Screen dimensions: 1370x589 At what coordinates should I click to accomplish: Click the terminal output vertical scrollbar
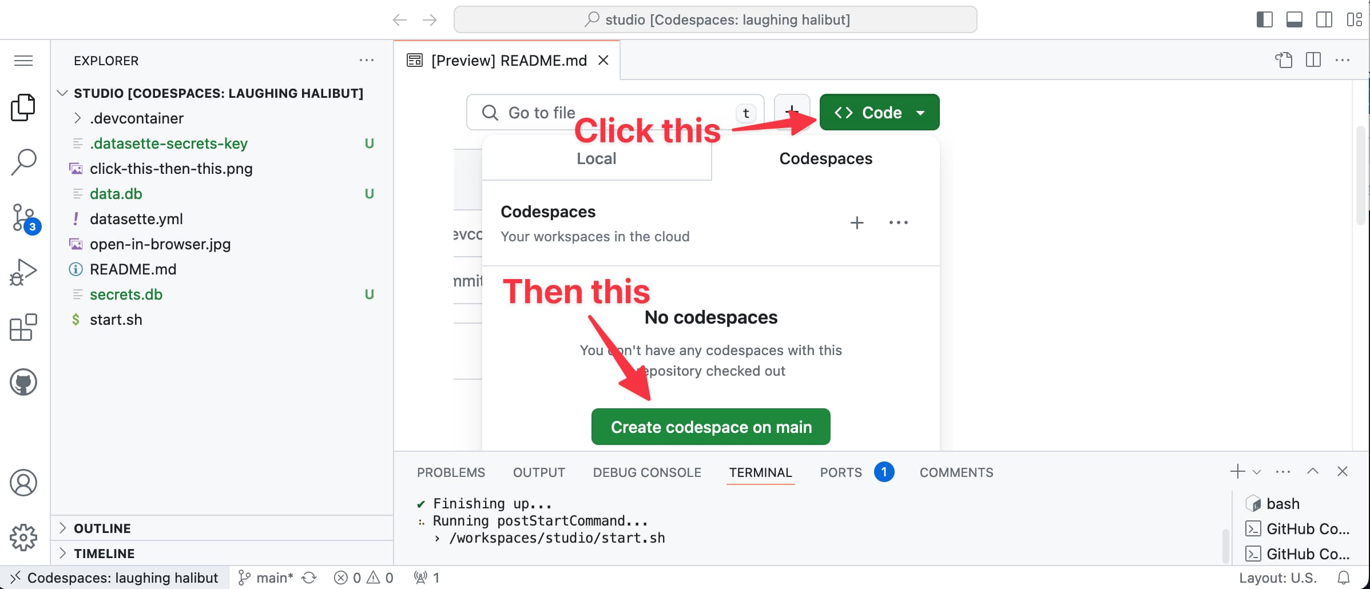pos(1225,546)
